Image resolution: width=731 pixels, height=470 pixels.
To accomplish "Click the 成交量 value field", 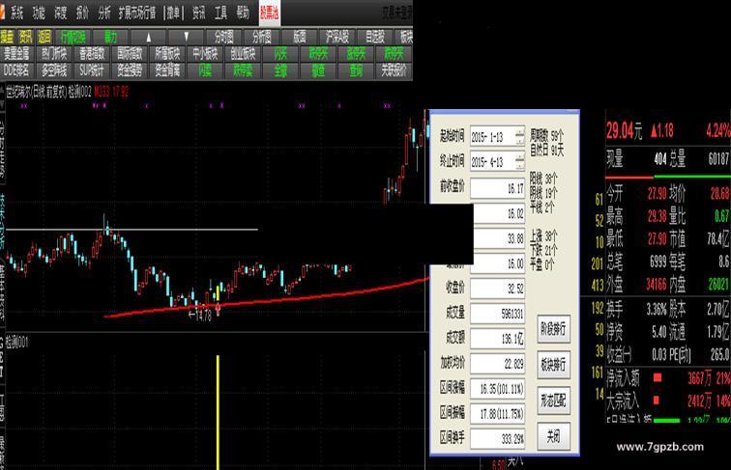I will pos(497,314).
